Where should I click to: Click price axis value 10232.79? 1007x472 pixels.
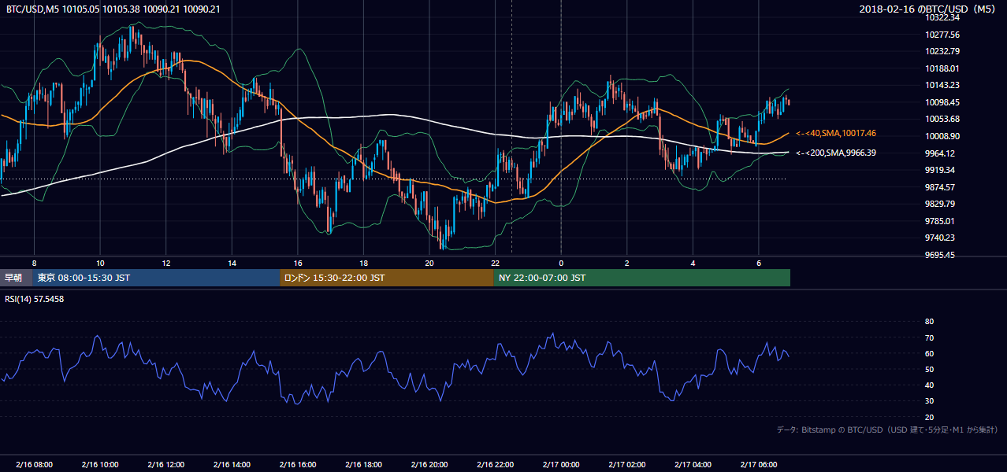coord(942,51)
